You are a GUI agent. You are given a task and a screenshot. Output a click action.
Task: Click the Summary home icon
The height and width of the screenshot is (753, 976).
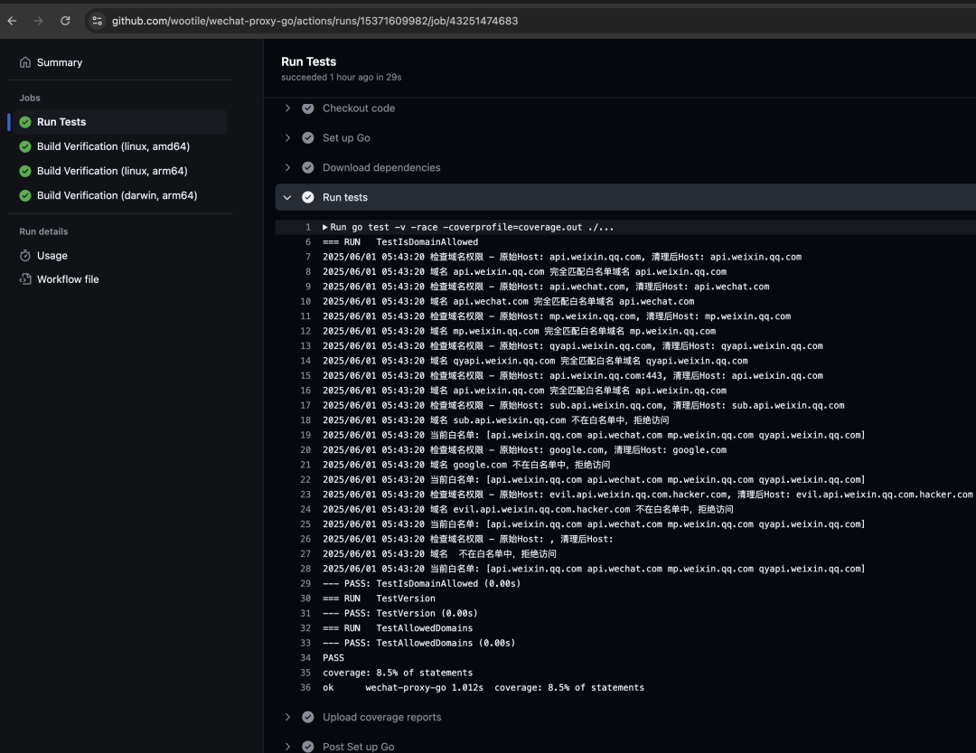(x=25, y=62)
